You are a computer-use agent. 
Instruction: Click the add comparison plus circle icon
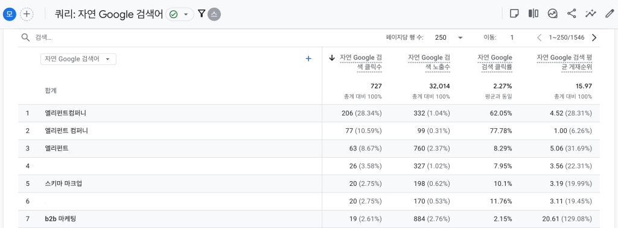coord(27,14)
